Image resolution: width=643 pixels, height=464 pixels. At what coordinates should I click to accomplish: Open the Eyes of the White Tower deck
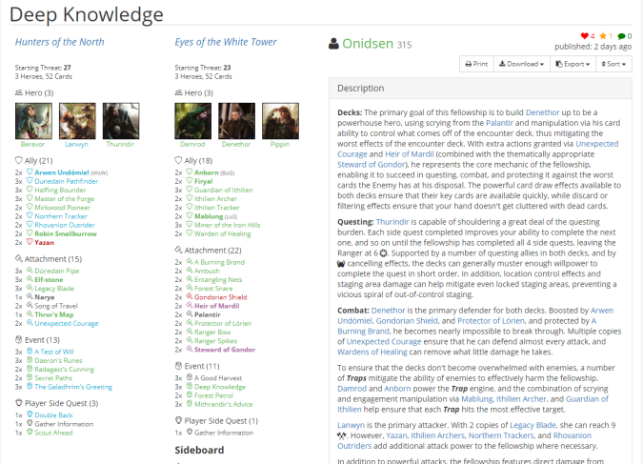pyautogui.click(x=226, y=42)
